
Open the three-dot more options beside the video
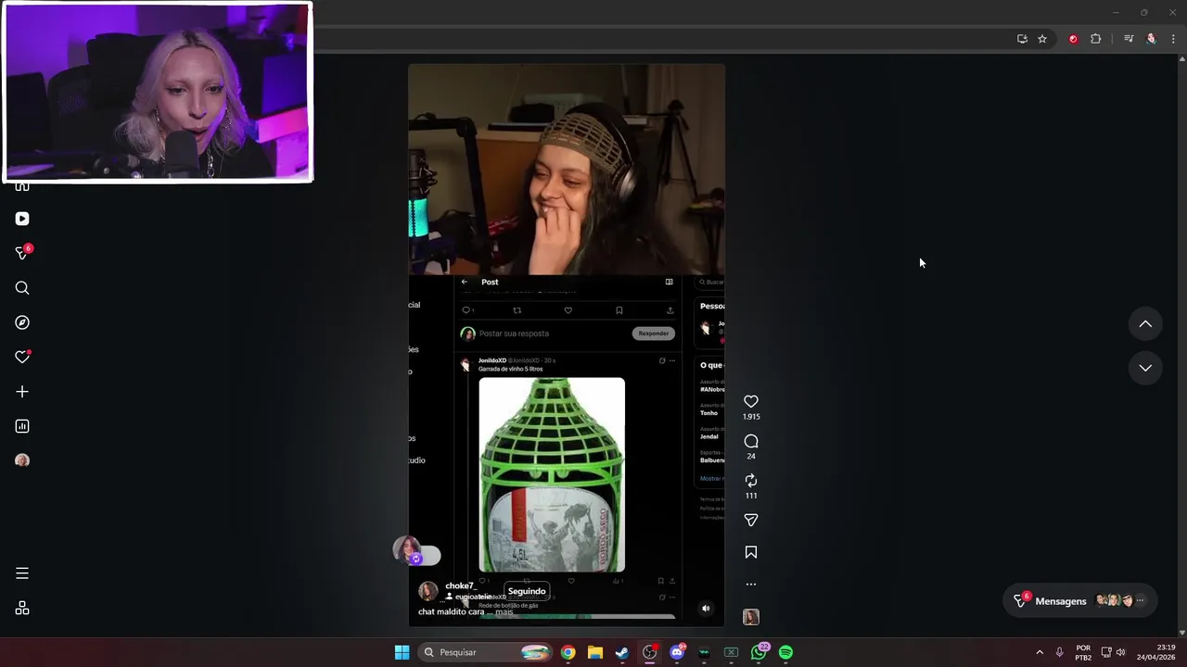click(x=751, y=585)
